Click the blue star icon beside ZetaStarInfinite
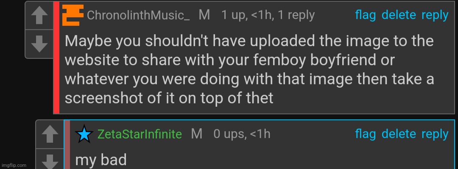The width and height of the screenshot is (458, 169). click(x=84, y=134)
